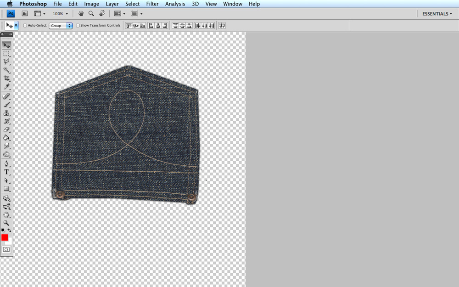Switch to Quick Mask mode
Screen dimensions: 459x287
(6, 249)
